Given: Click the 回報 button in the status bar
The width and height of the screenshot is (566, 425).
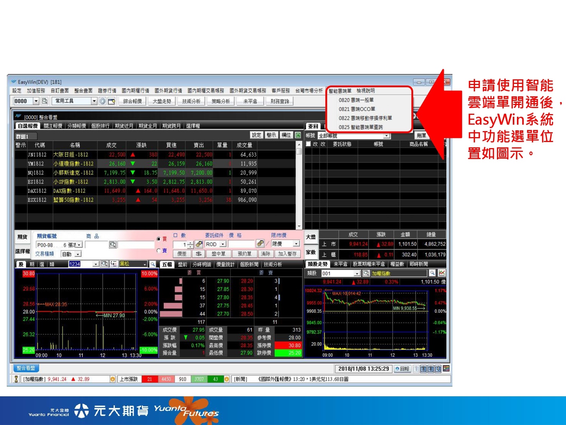Looking at the screenshot, I should [402, 369].
